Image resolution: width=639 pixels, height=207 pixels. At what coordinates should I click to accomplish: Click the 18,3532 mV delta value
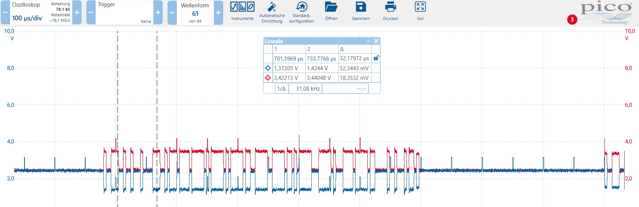354,78
